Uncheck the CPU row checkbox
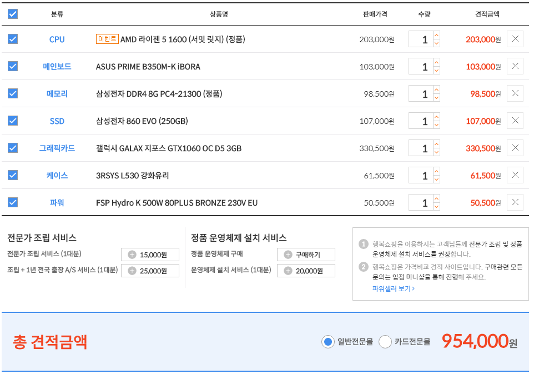 tap(13, 39)
